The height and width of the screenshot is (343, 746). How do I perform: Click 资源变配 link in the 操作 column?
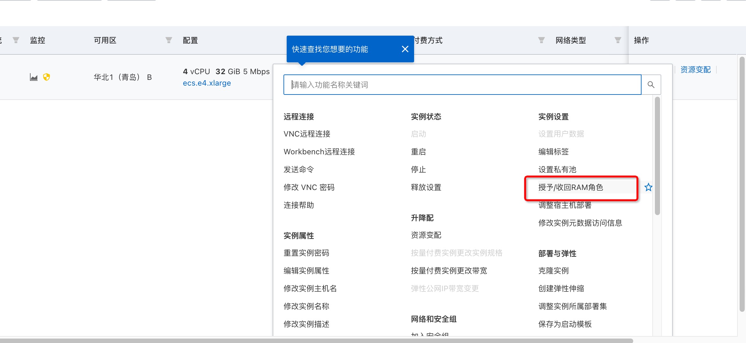pos(696,70)
